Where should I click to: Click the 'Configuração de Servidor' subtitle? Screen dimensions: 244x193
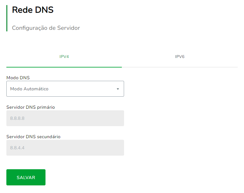46,28
